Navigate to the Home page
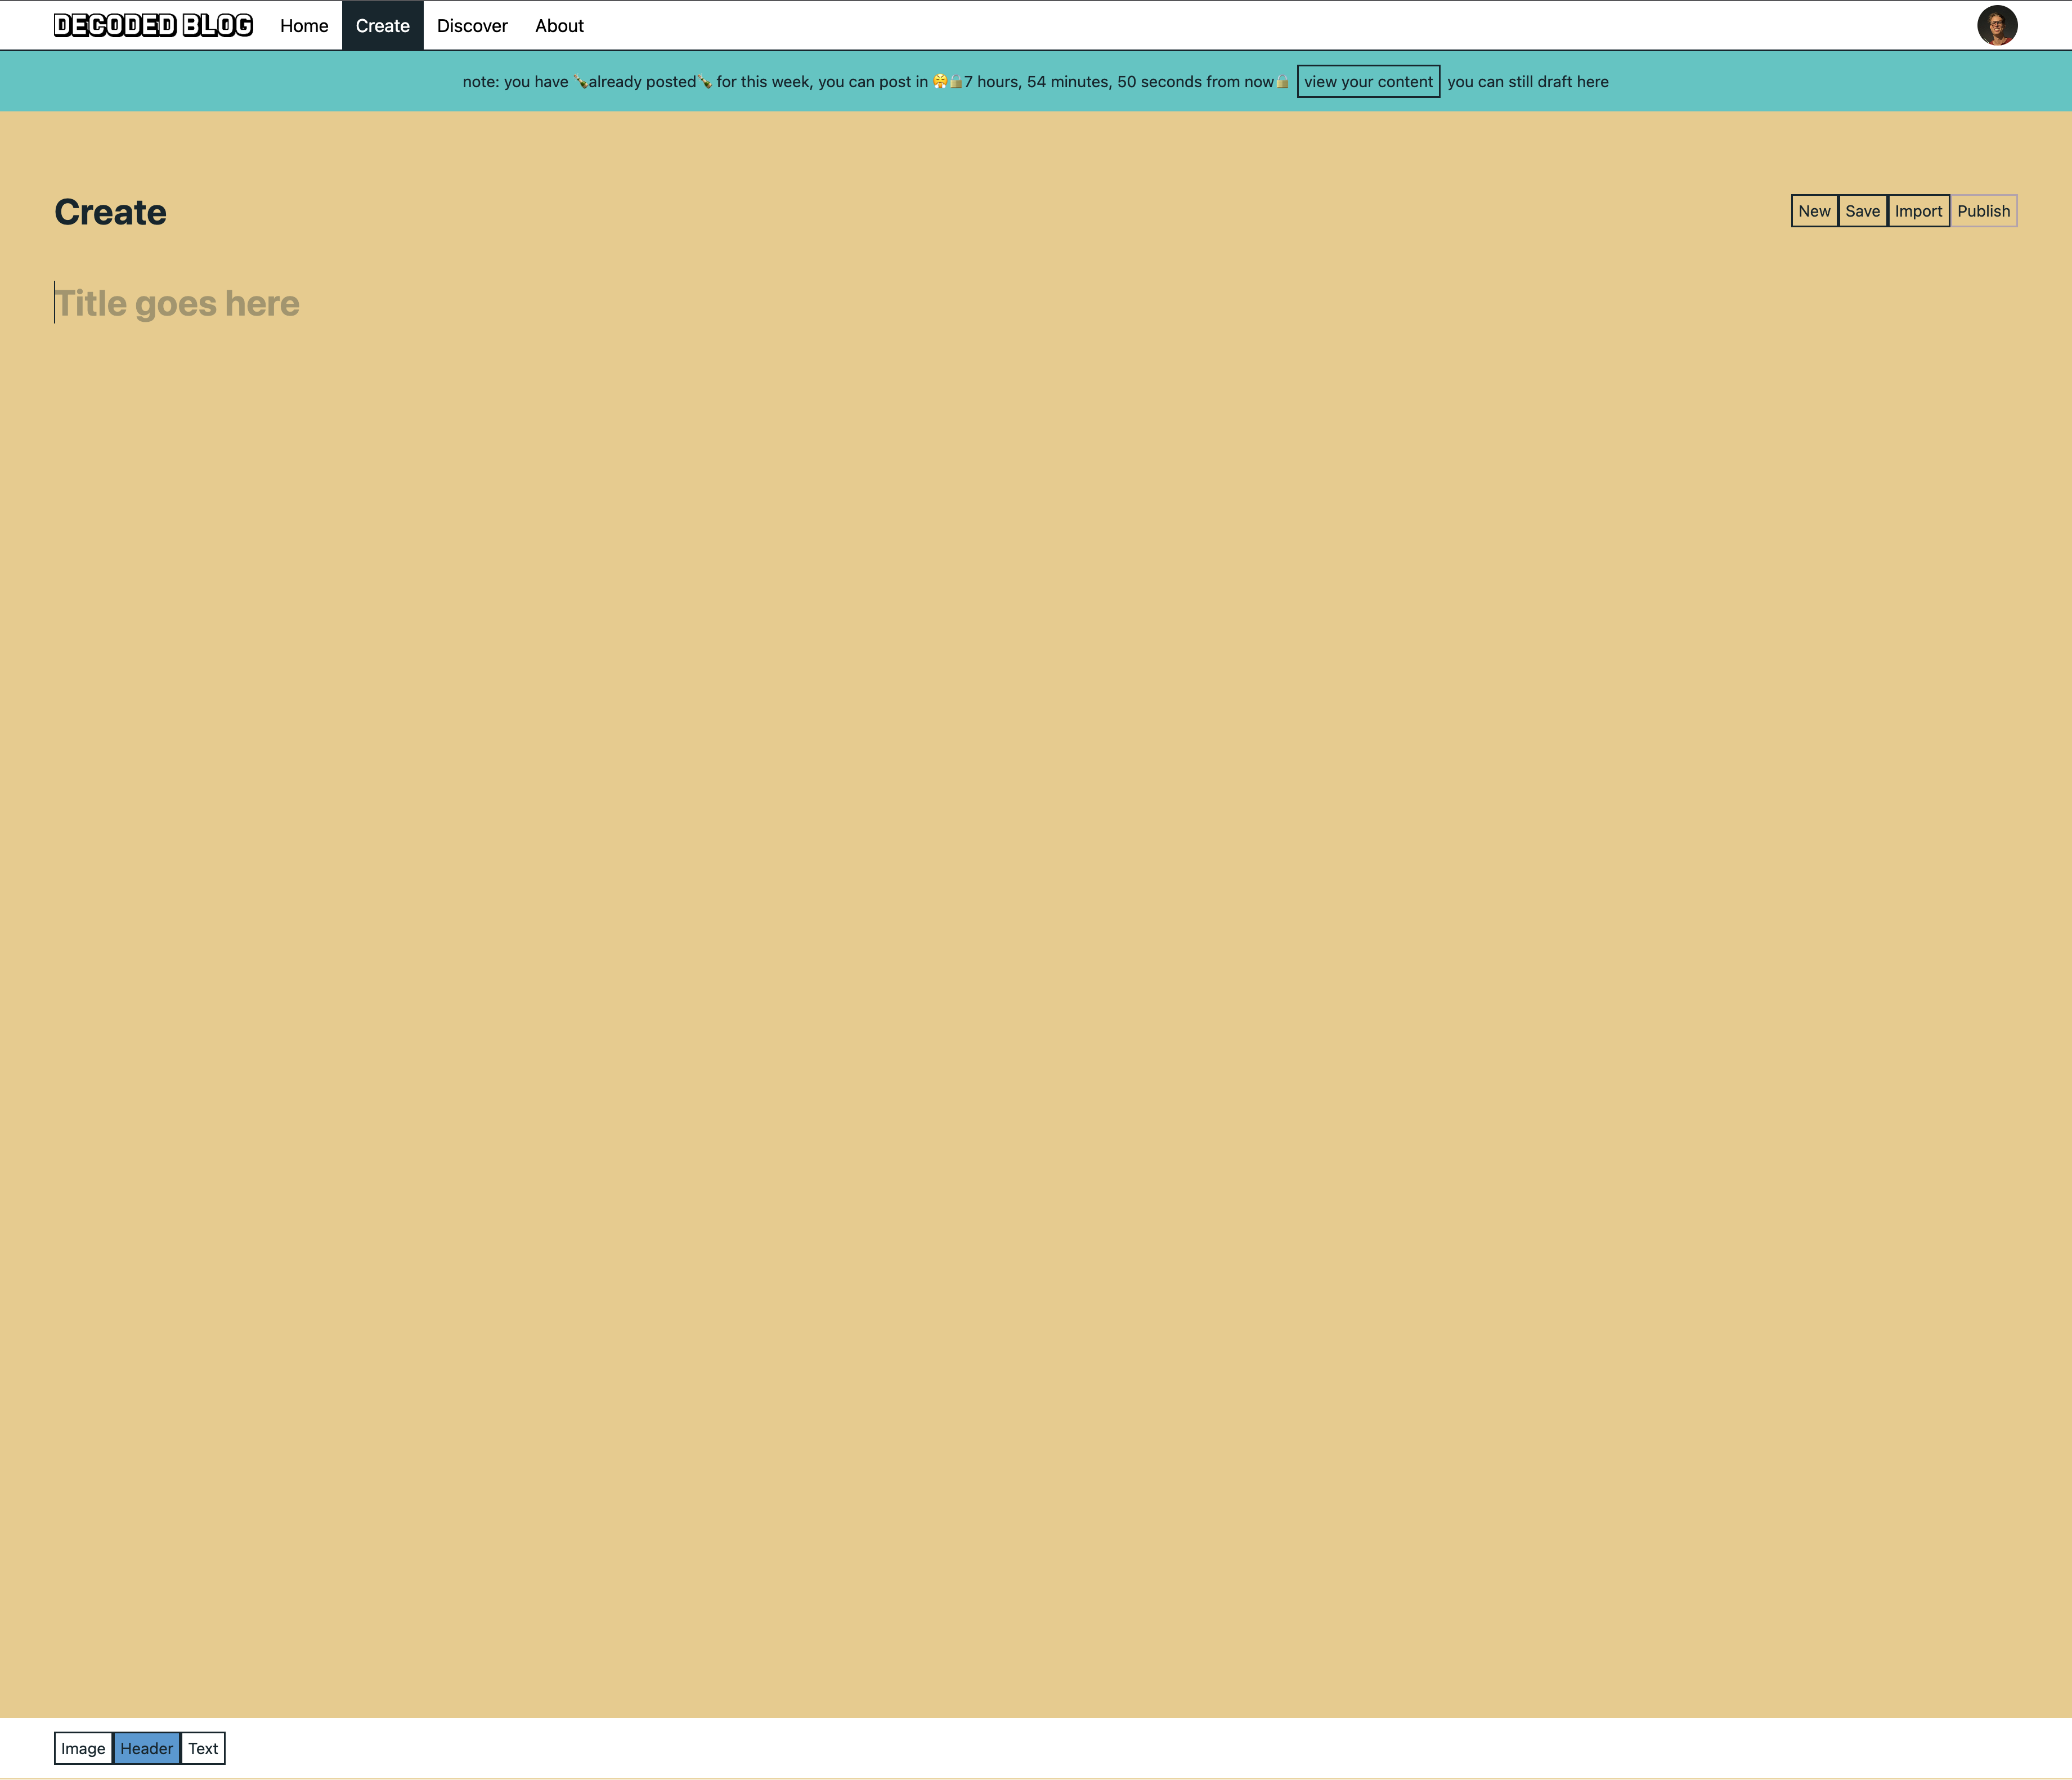This screenshot has height=1780, width=2072. 303,25
